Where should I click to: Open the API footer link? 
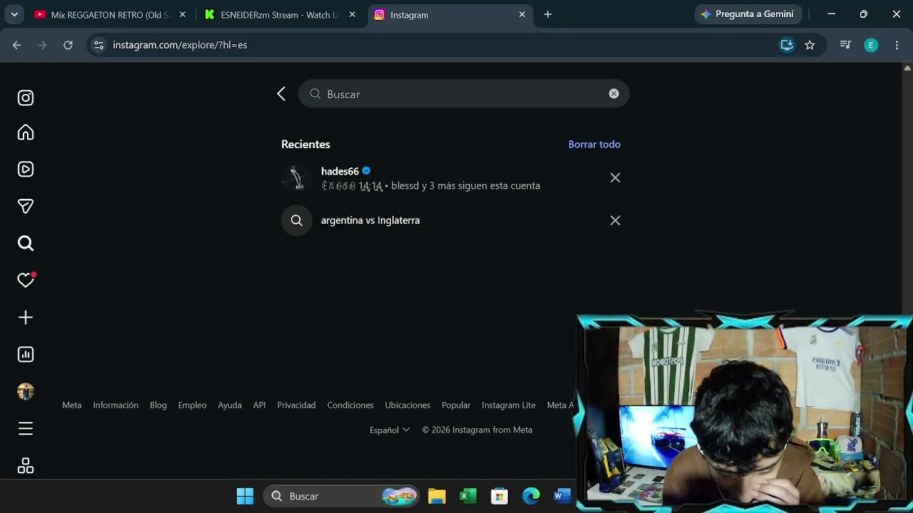click(260, 405)
